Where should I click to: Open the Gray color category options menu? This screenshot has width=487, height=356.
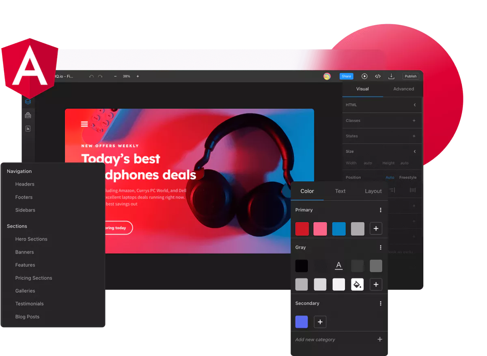pyautogui.click(x=381, y=247)
